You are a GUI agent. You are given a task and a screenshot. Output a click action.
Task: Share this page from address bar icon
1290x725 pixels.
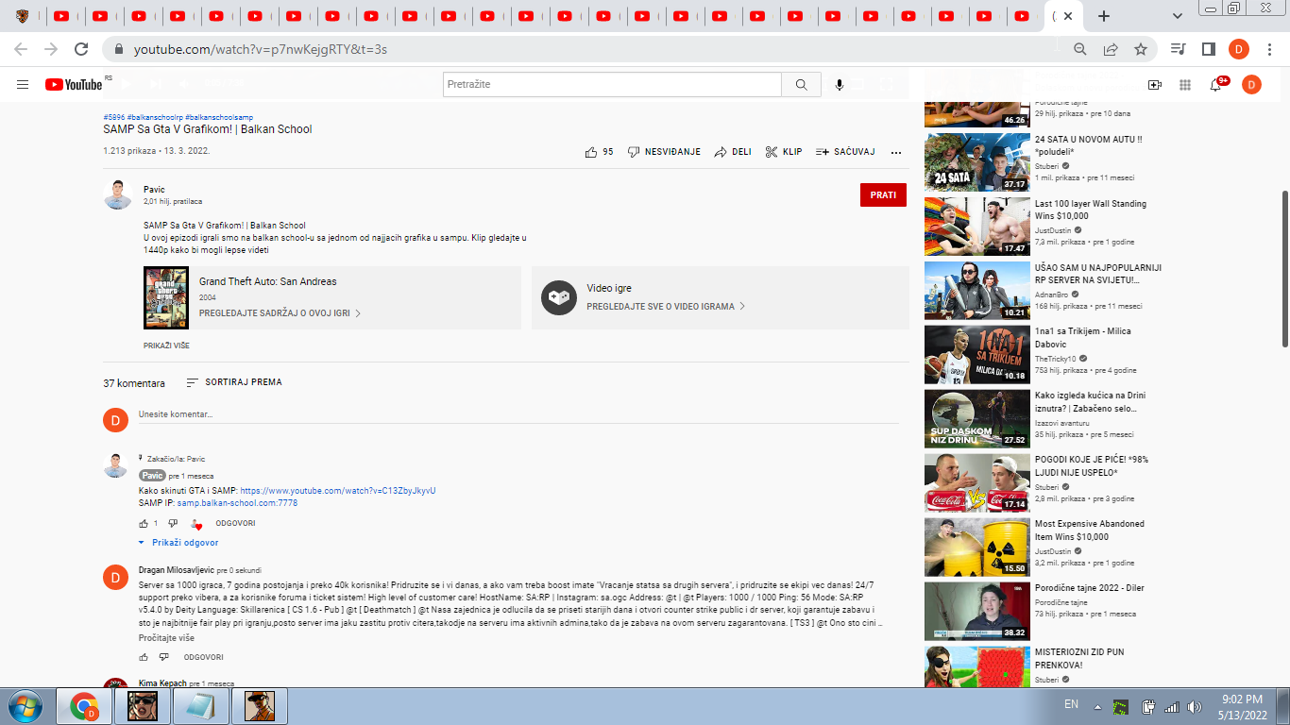click(x=1111, y=49)
